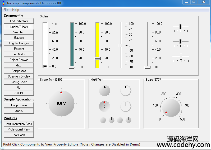The width and height of the screenshot is (211, 150).
Task: Click the second small knob in bottom row
Action: point(111,120)
